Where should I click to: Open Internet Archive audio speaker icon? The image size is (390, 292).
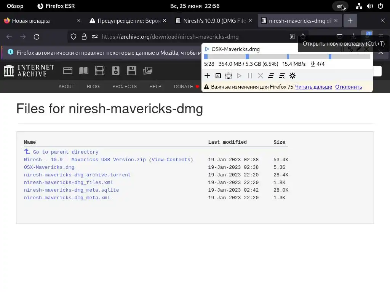coord(116,71)
